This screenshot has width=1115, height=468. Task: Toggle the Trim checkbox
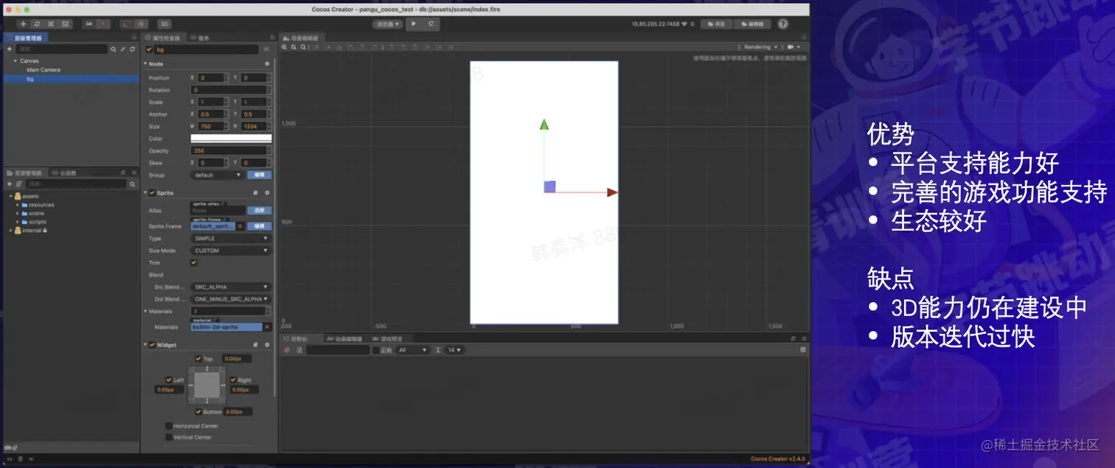tap(194, 262)
